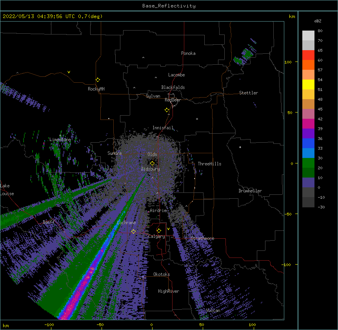Click the dBZ heading above the legend
The width and height of the screenshot is (338, 330).
point(318,21)
